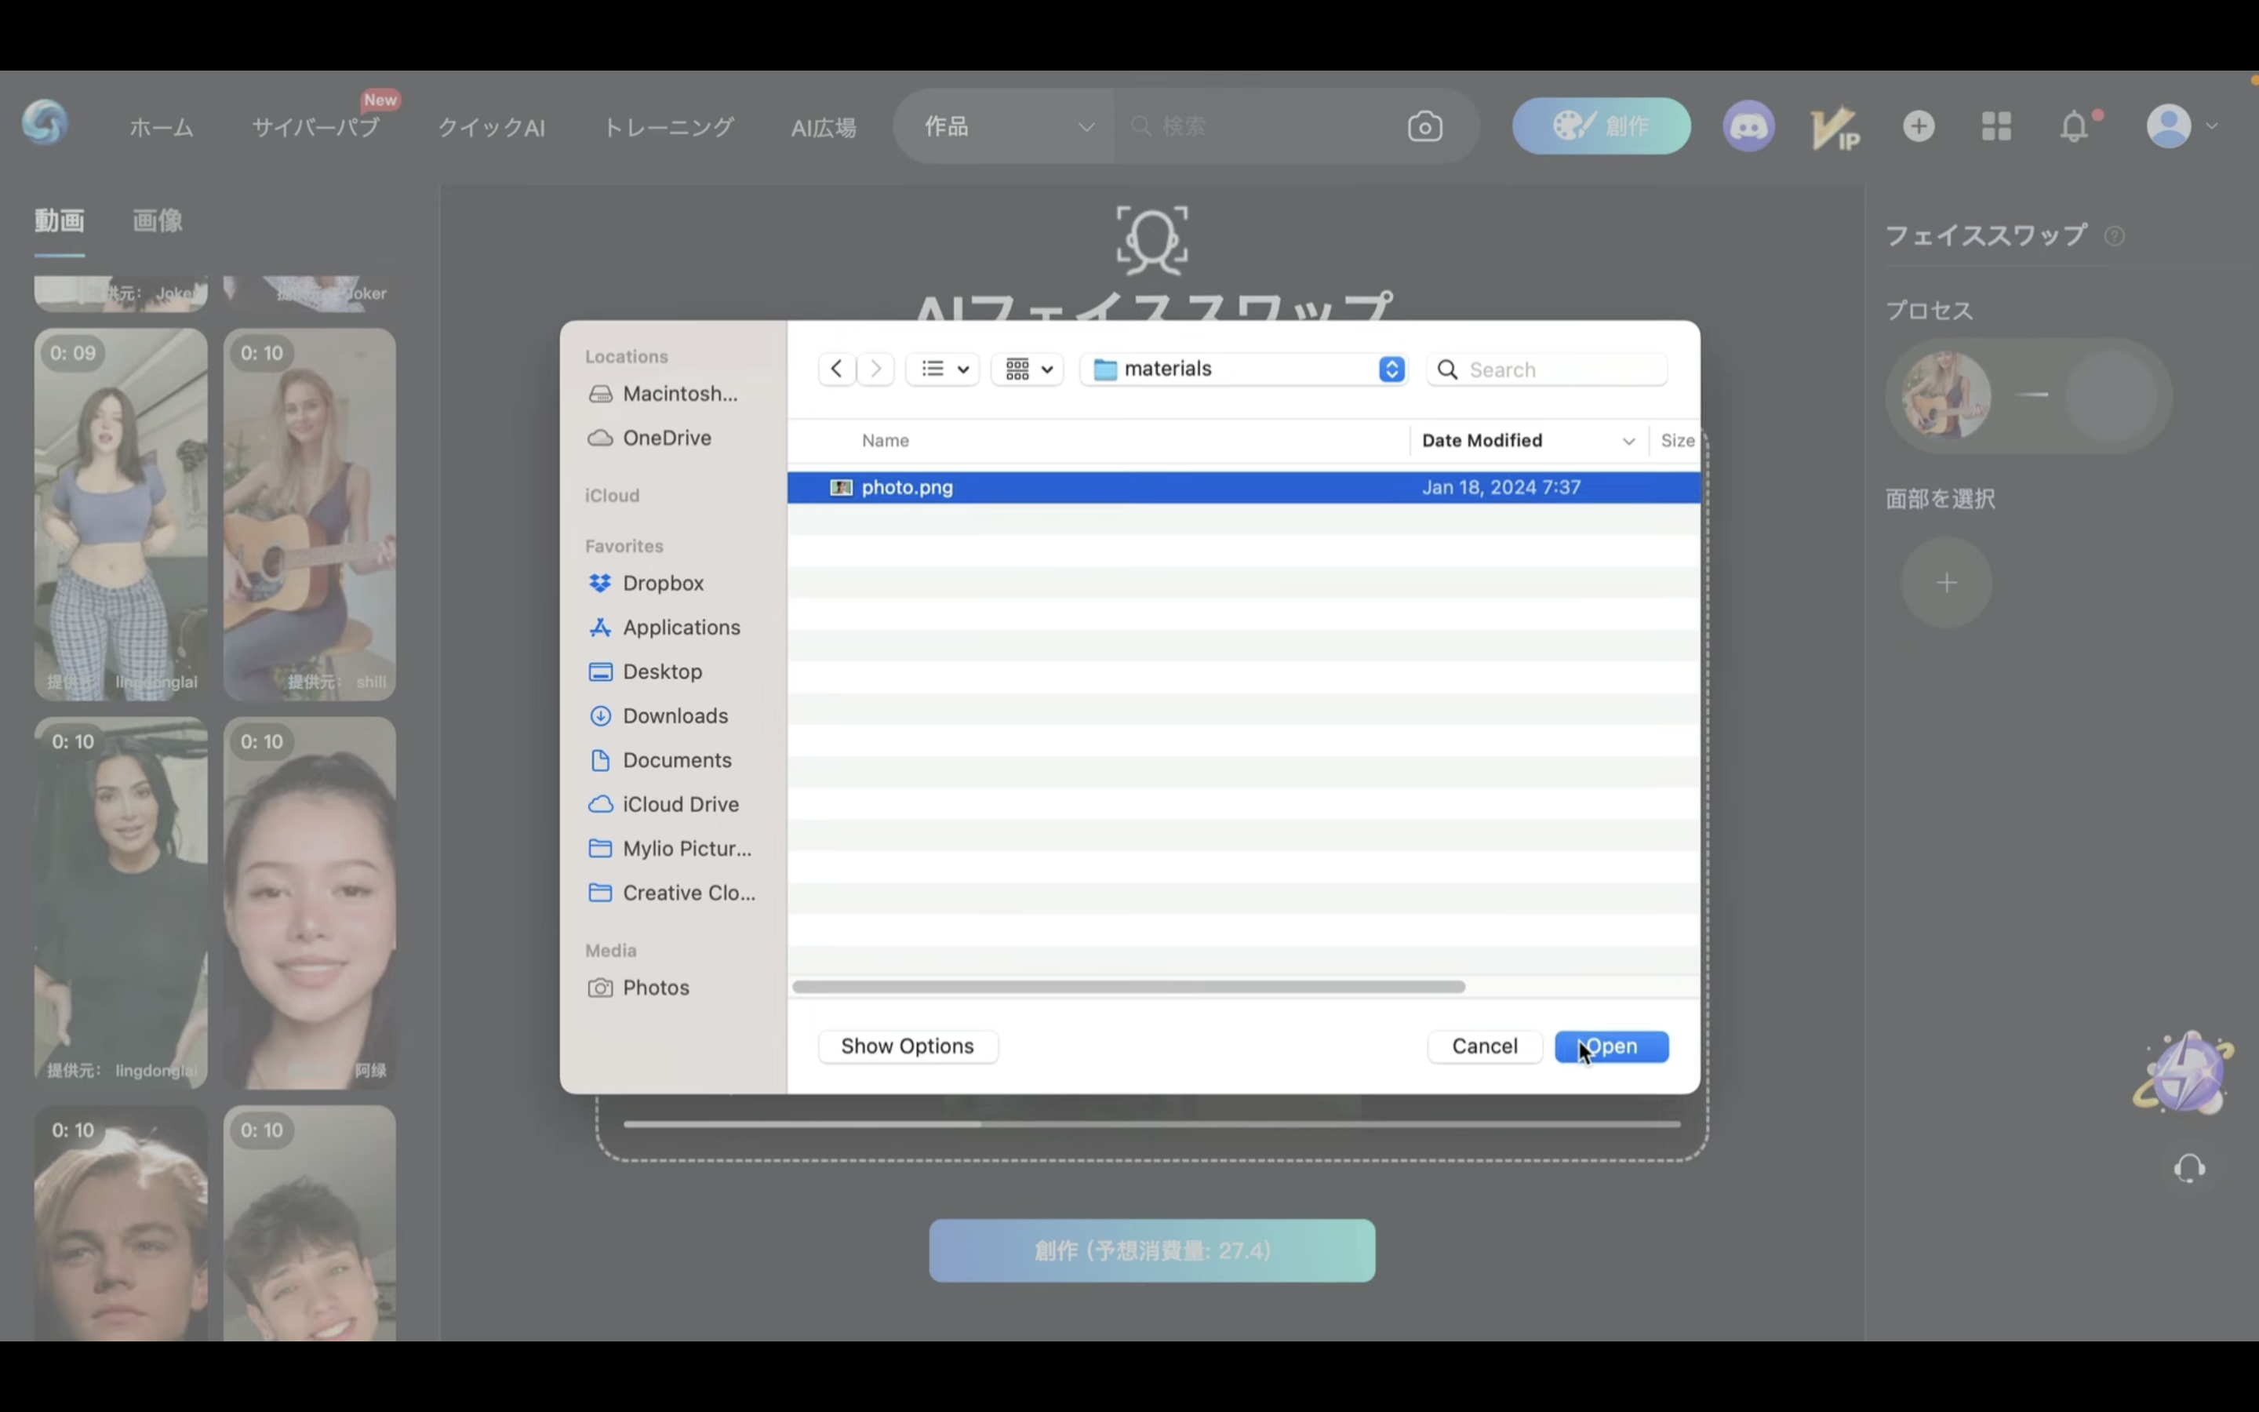Viewport: 2259px width, 1412px height.
Task: Add a face with the plus button under 面部を選択
Action: pos(1946,584)
